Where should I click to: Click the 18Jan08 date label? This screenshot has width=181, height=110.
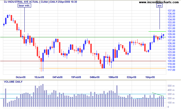click(39, 77)
